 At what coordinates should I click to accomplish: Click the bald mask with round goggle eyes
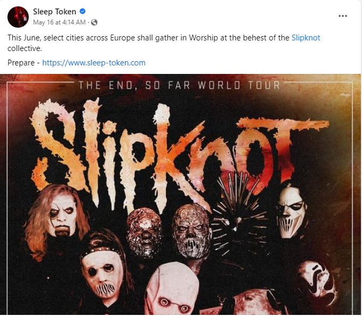[x=172, y=289]
